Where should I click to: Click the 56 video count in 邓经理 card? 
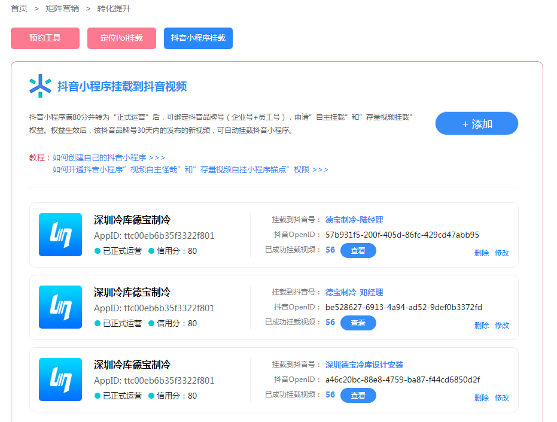click(330, 323)
